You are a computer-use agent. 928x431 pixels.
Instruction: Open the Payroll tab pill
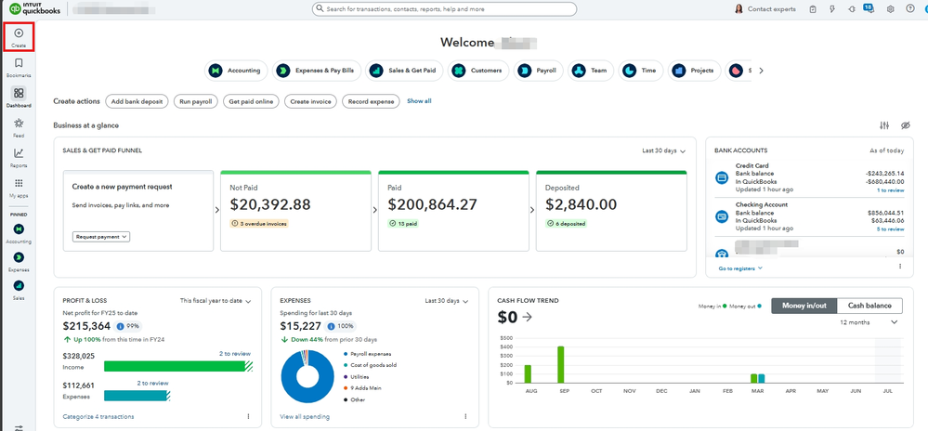(538, 70)
